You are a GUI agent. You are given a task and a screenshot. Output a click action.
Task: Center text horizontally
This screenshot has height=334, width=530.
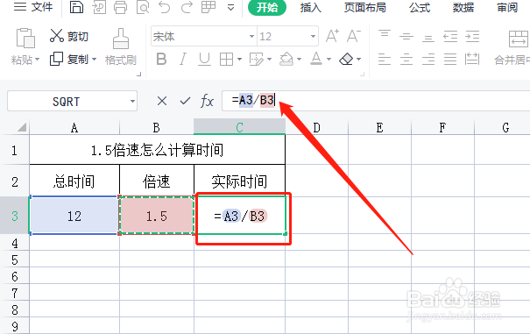click(x=406, y=60)
